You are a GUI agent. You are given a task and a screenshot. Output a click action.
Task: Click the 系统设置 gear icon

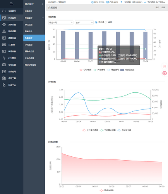[x=4, y=24]
